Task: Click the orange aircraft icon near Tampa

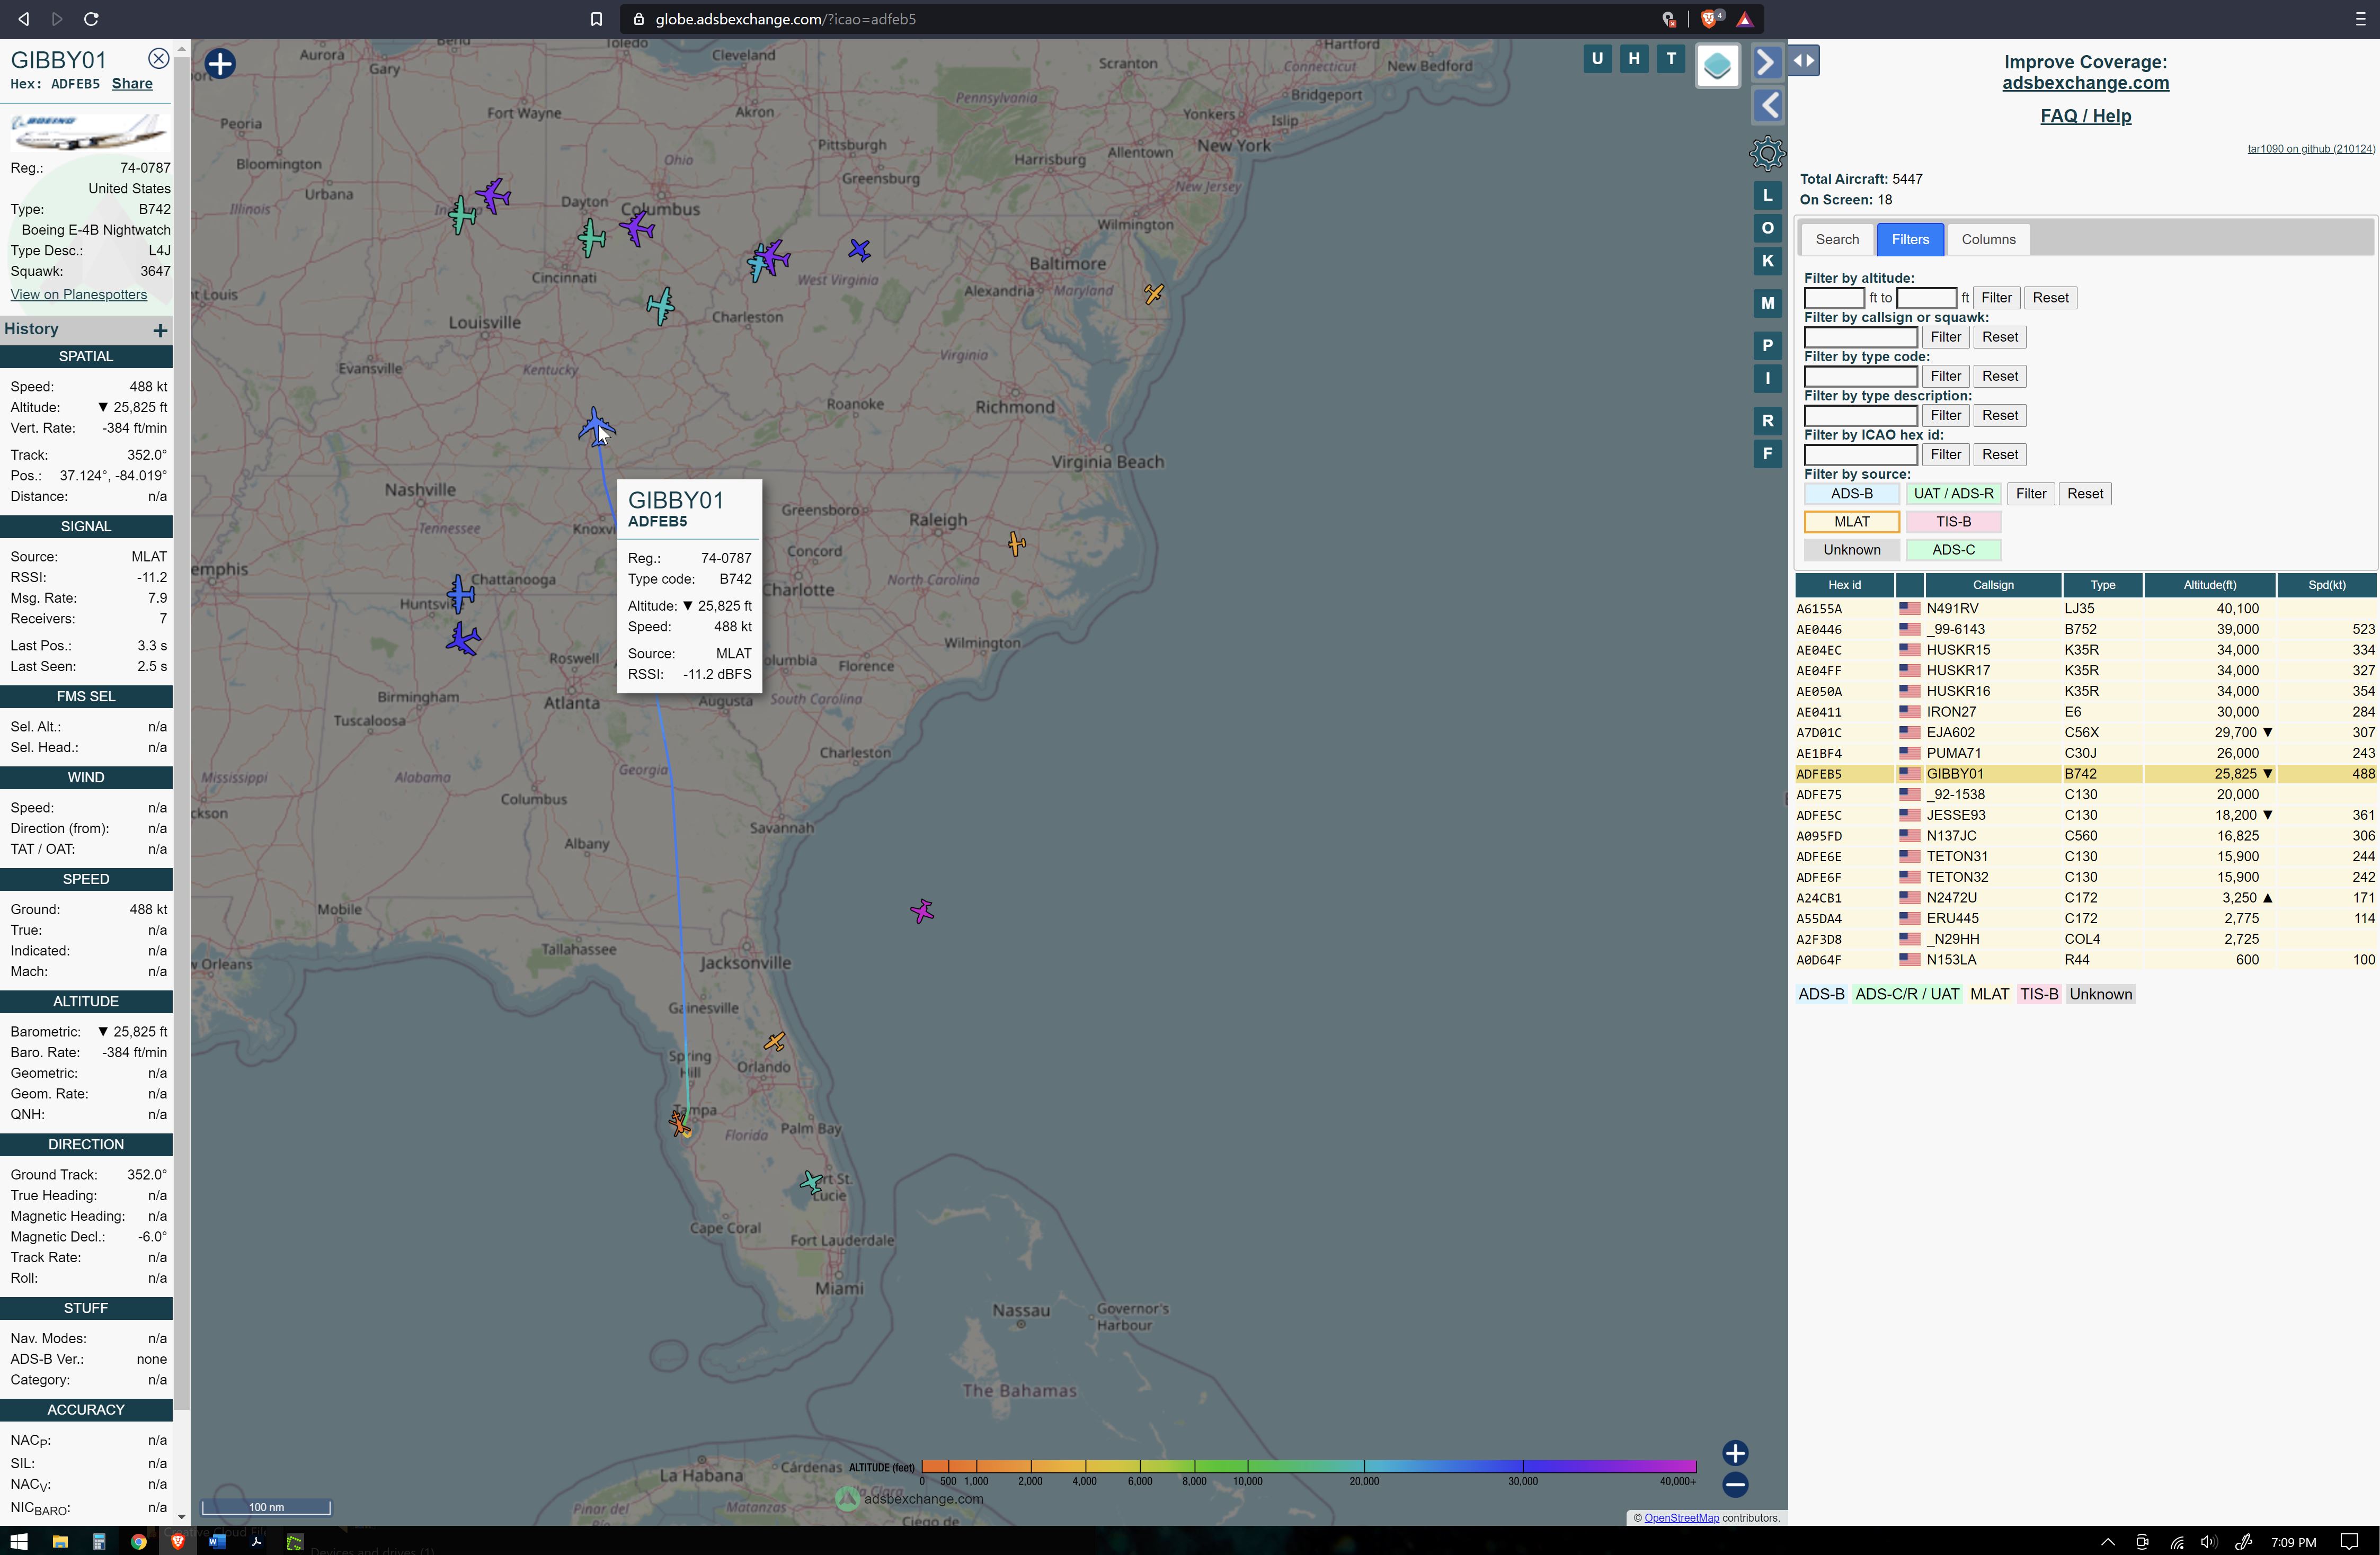Action: point(680,1124)
